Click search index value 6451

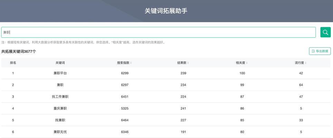tap(125, 97)
